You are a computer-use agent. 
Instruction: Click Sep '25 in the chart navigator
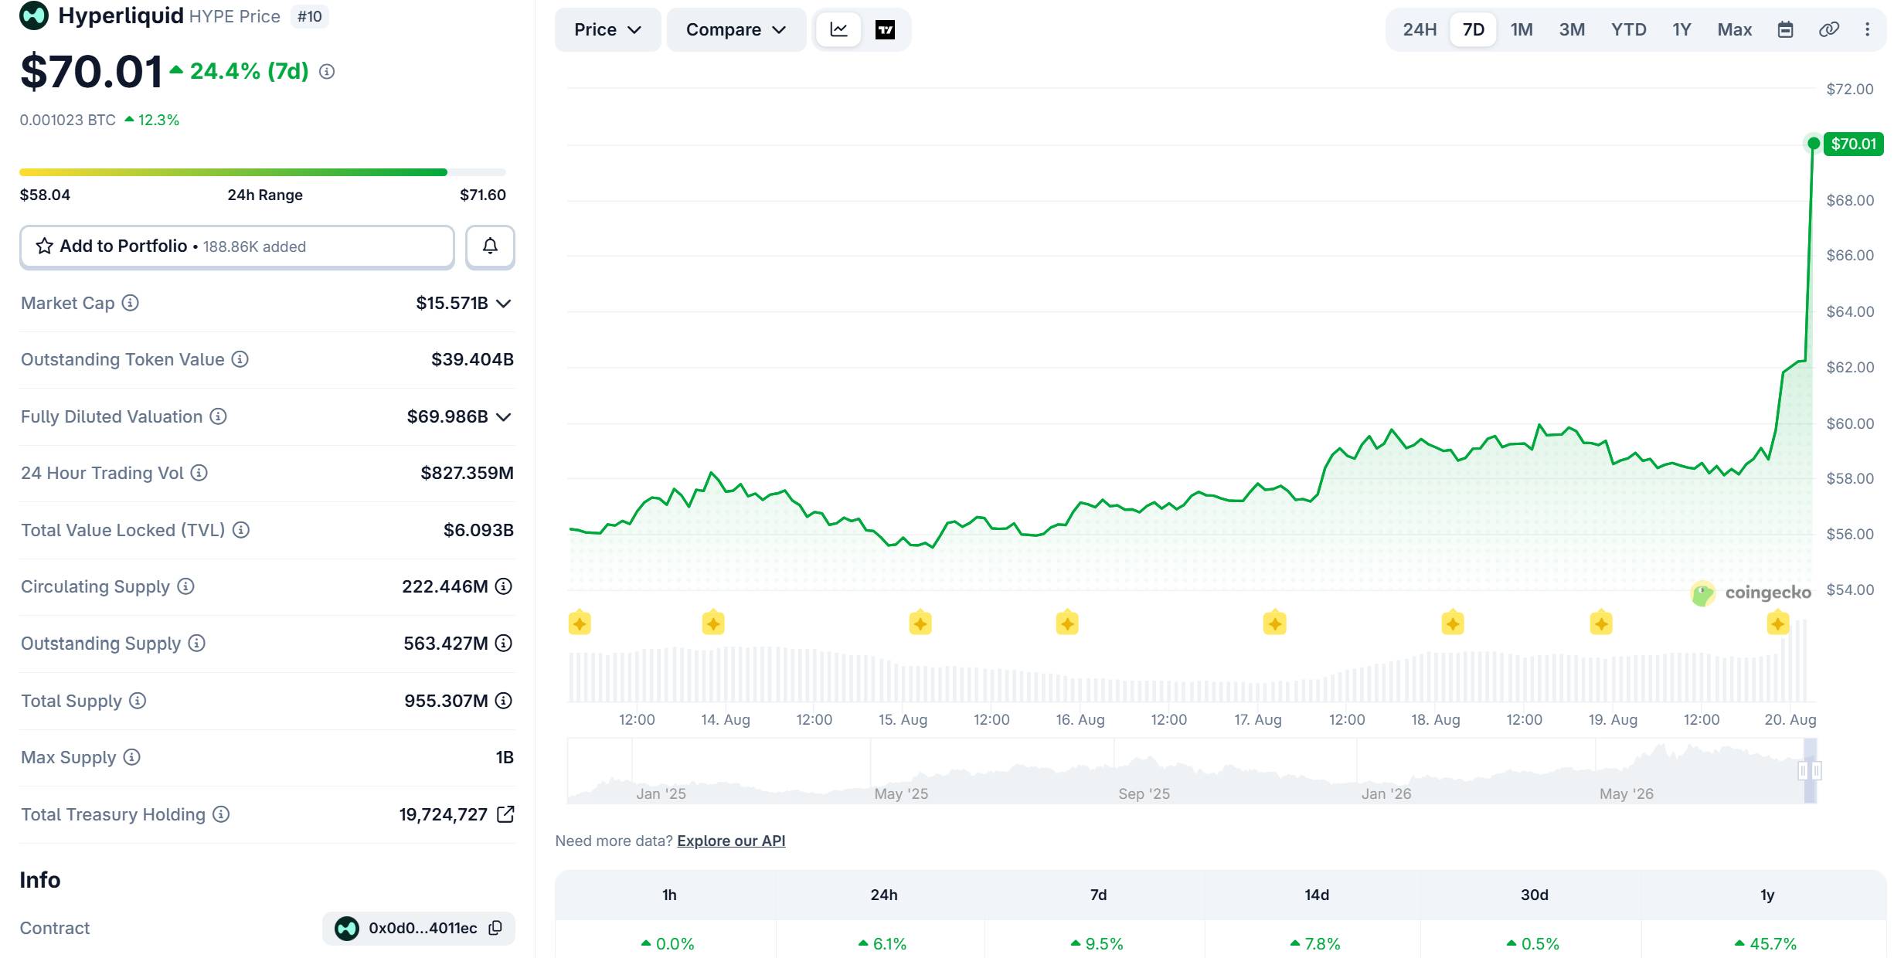[x=1144, y=793]
